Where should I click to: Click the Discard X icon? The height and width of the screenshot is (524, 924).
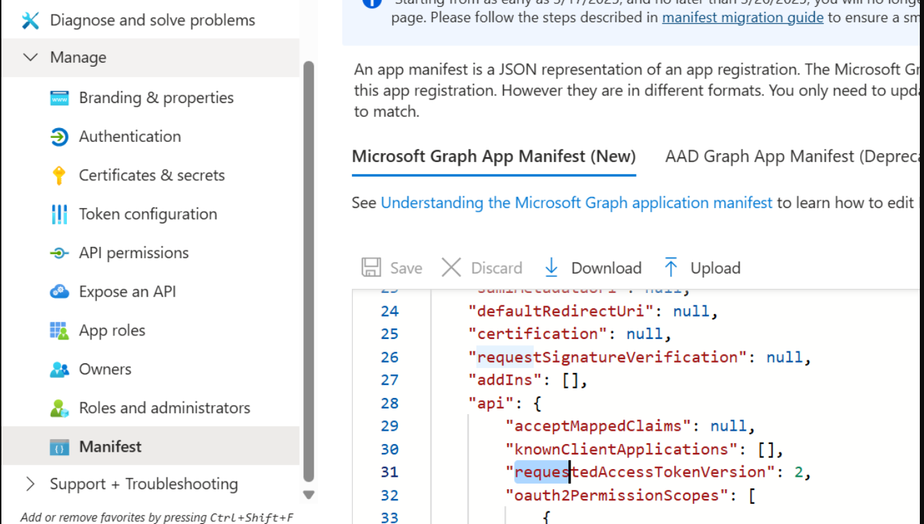pyautogui.click(x=452, y=268)
